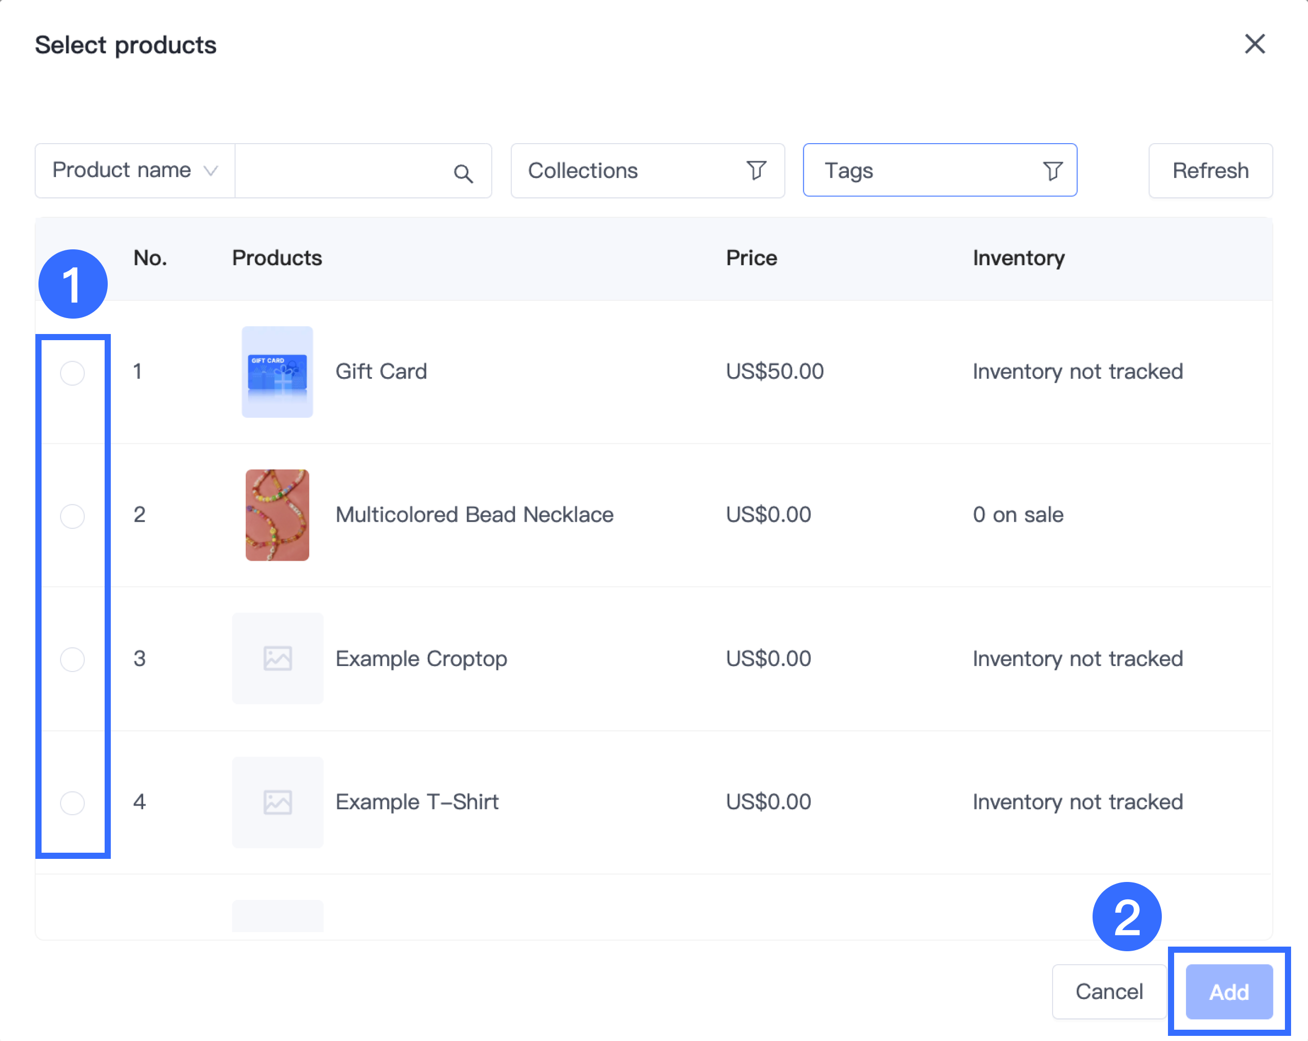Click the Gift Card product thumbnail

[278, 371]
